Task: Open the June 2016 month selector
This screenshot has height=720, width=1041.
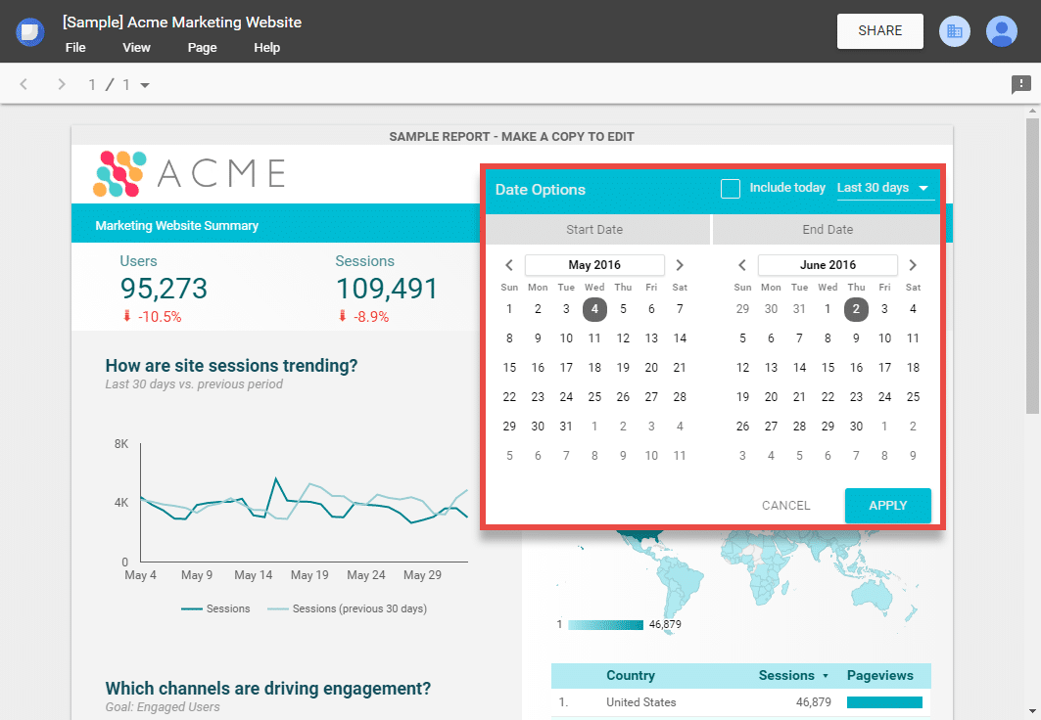Action: (x=828, y=265)
